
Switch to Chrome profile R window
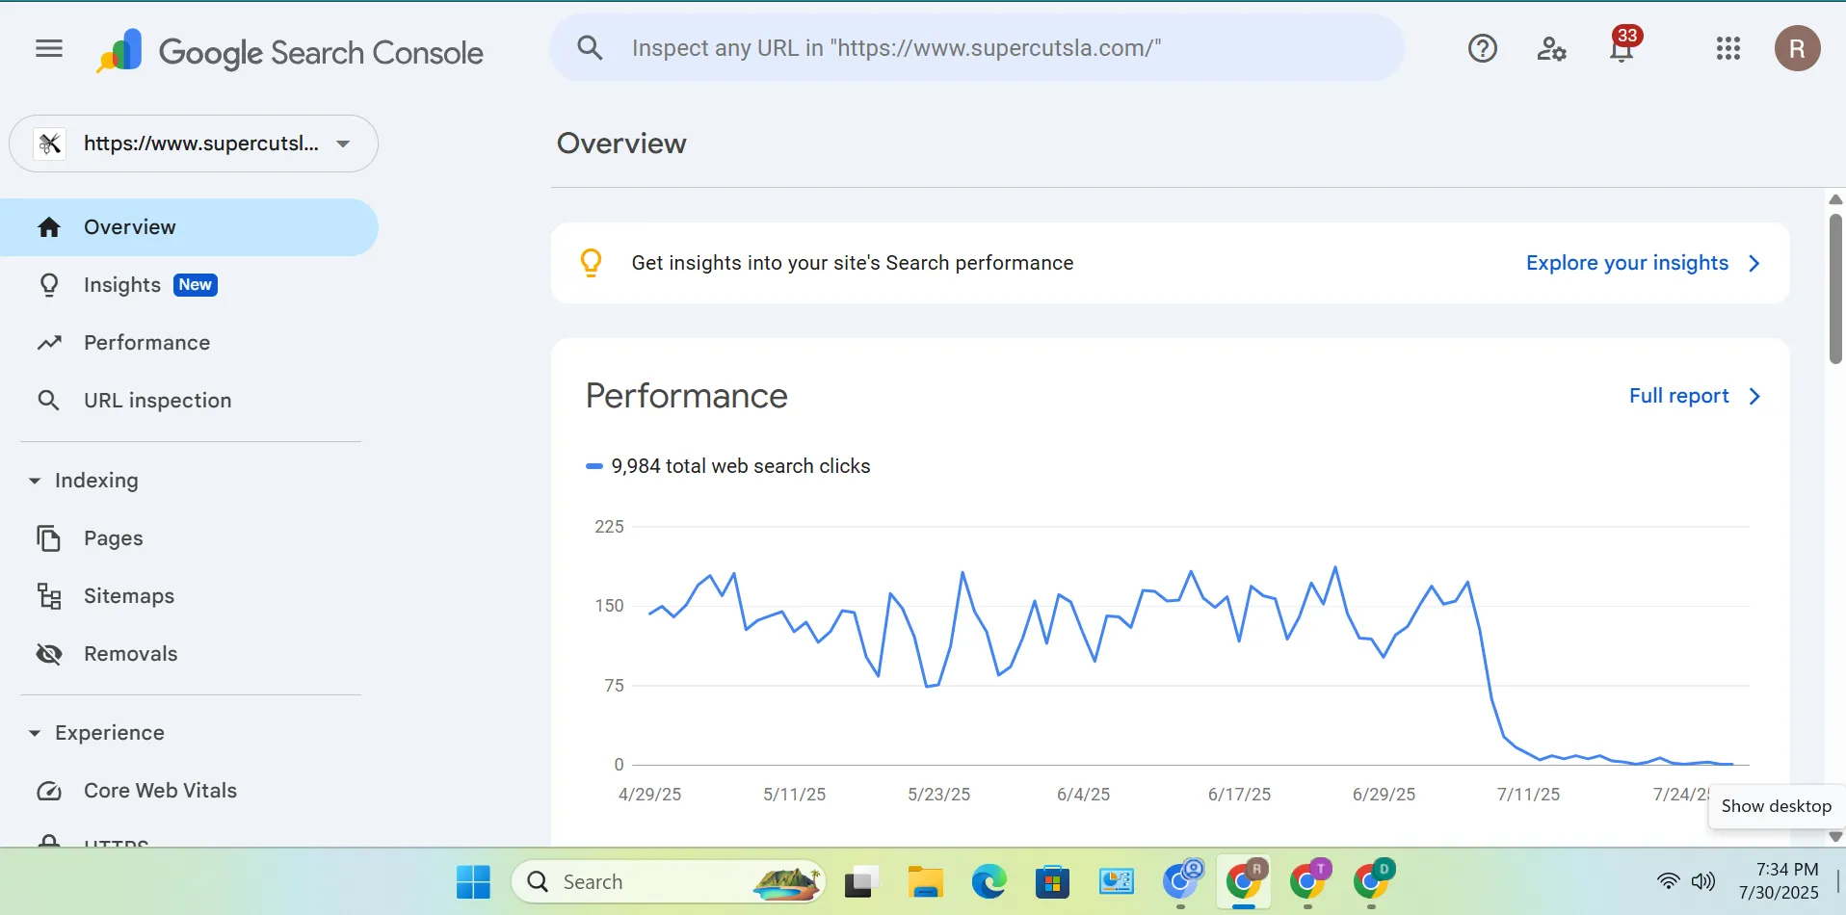coord(1244,880)
